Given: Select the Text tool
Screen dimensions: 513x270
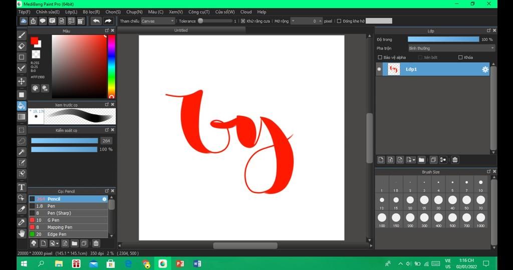Looking at the screenshot, I should pos(22,187).
